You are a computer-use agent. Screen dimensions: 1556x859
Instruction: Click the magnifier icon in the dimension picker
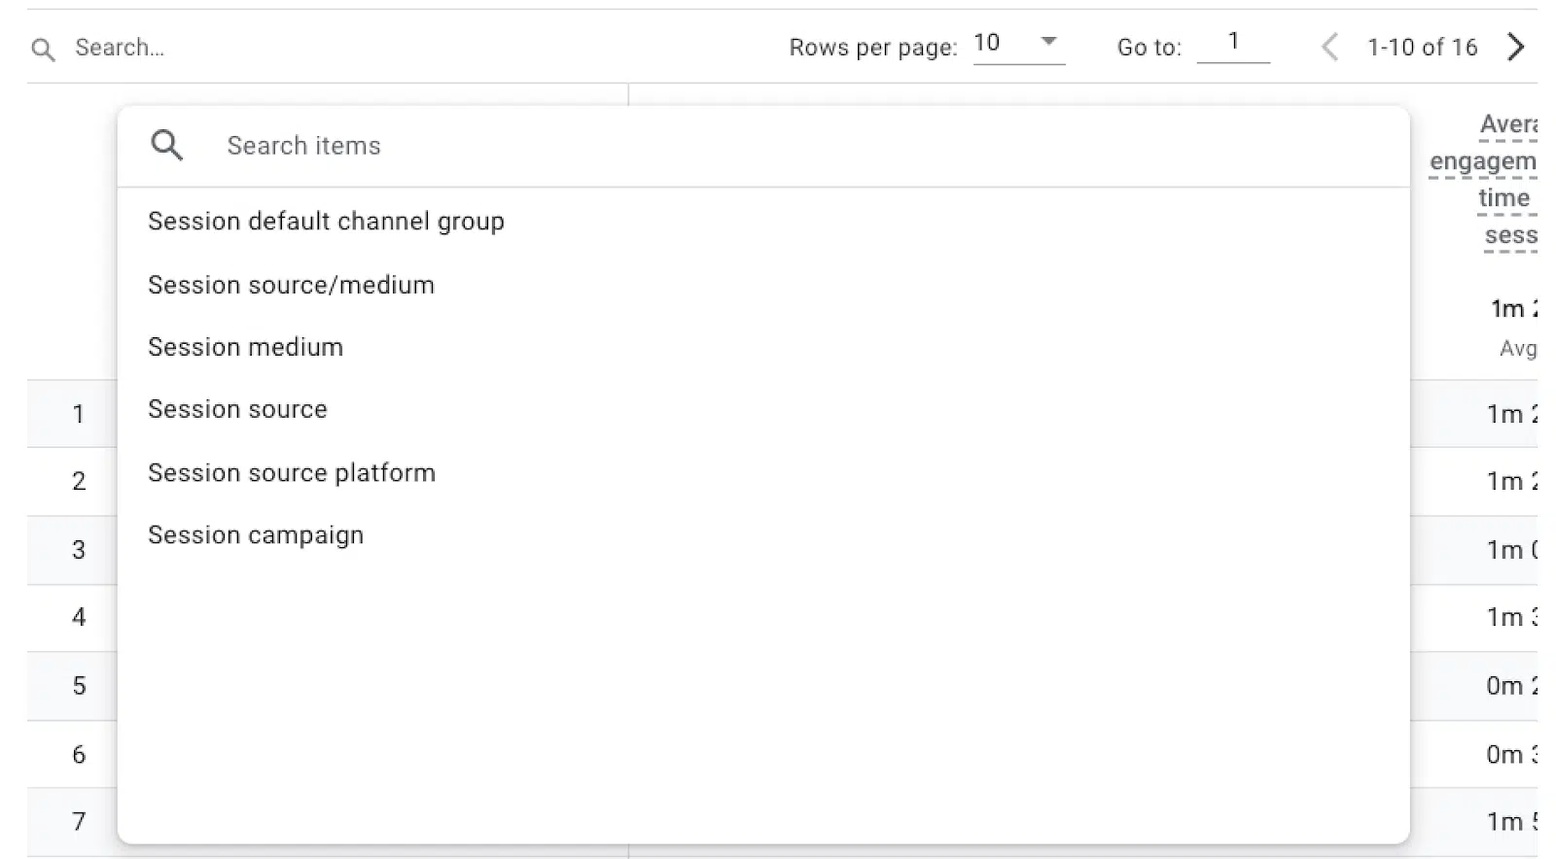pos(167,146)
